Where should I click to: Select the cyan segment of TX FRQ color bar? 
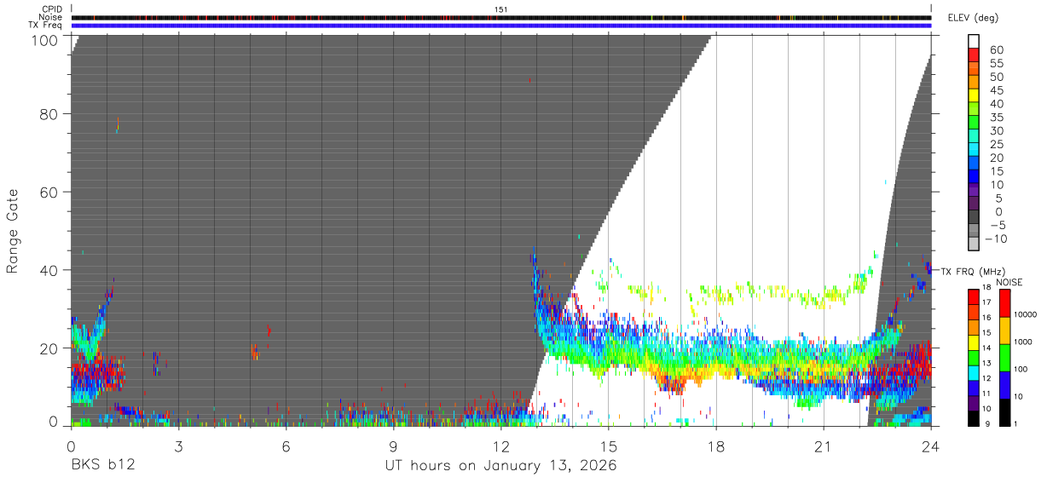974,371
